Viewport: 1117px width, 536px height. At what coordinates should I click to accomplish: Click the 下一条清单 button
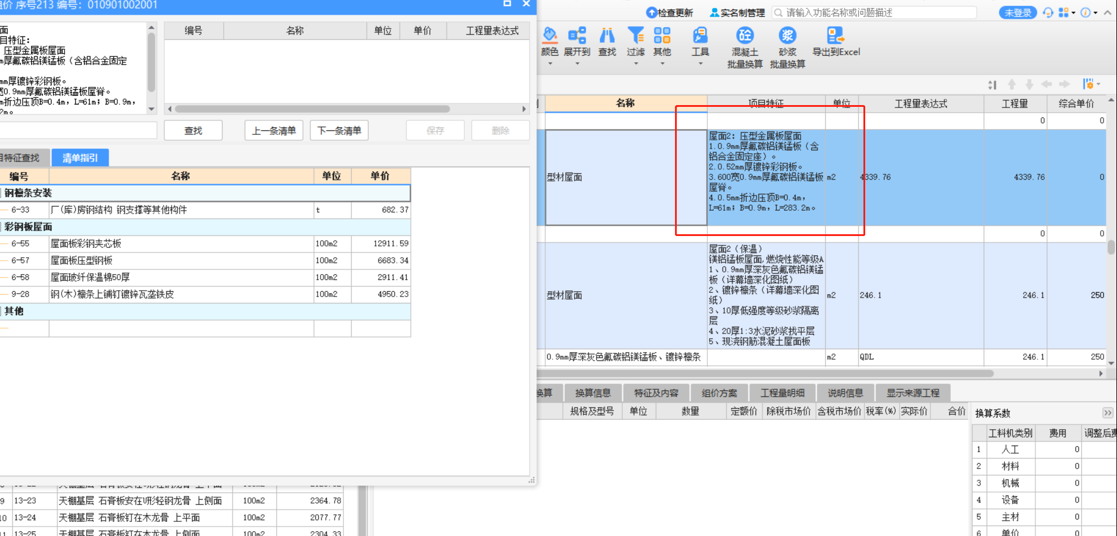[x=339, y=130]
